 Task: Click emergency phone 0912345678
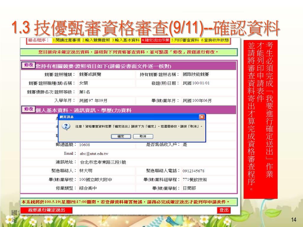click(194, 171)
